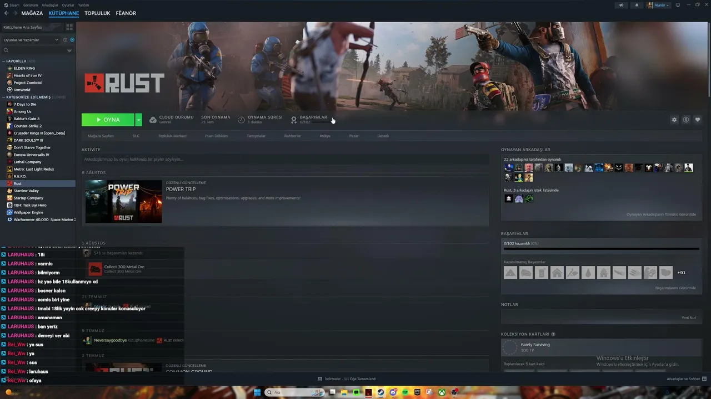The image size is (711, 399).
Task: Toggle Rust as favorite with heart icon
Action: pyautogui.click(x=698, y=120)
